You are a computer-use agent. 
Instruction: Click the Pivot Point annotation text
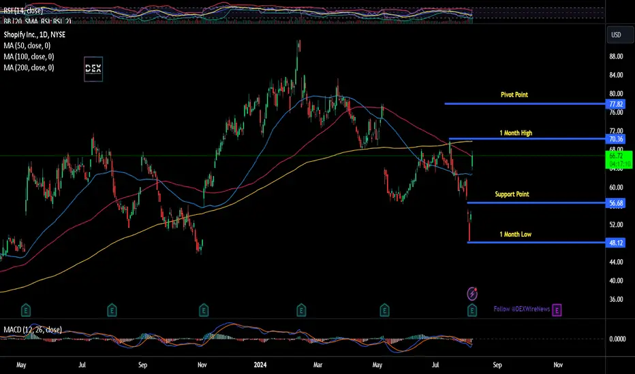[x=514, y=95]
